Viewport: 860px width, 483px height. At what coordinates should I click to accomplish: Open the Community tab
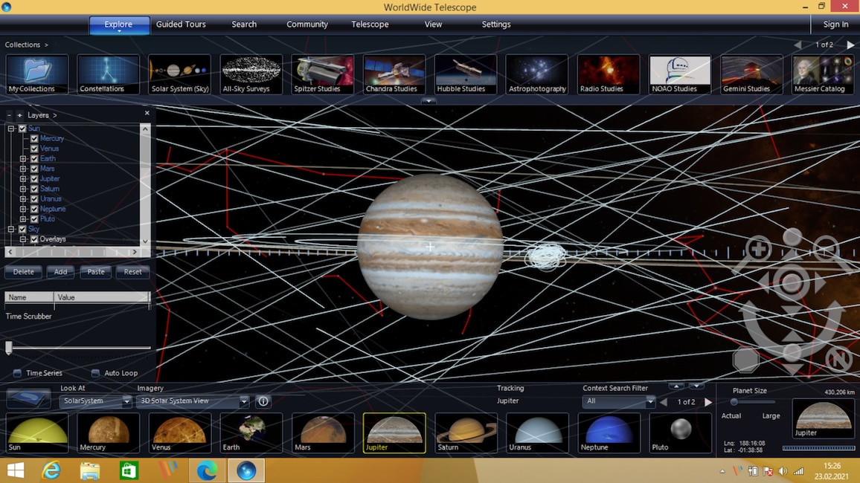click(x=307, y=24)
